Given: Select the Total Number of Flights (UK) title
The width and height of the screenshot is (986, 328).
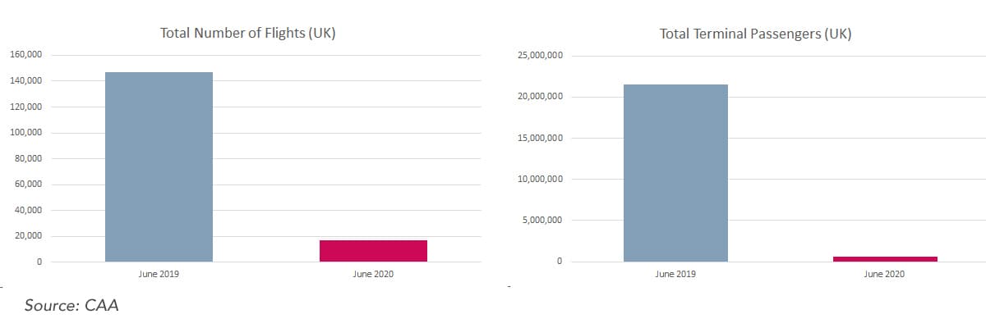Looking at the screenshot, I should (247, 34).
